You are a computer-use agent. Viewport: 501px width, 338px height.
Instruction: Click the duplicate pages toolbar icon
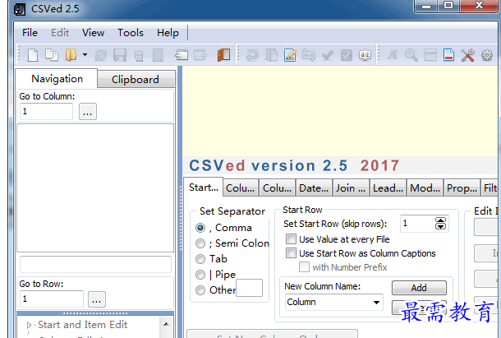tap(52, 55)
